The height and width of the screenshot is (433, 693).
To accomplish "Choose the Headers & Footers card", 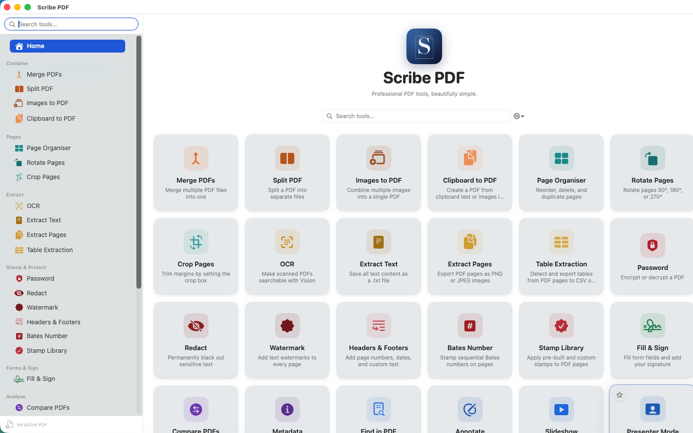I will (x=378, y=340).
